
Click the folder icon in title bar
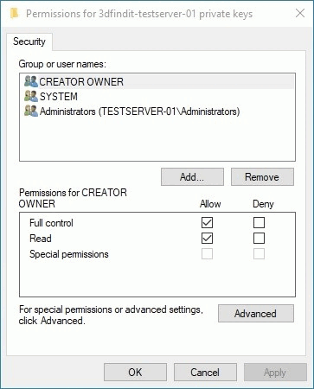tap(14, 13)
